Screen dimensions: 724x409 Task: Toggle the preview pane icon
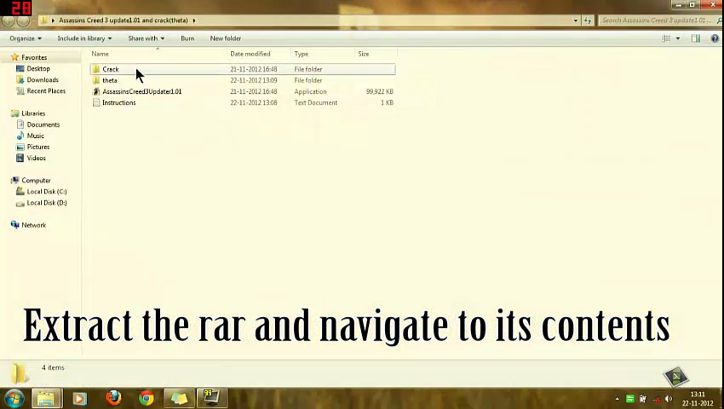coord(696,38)
